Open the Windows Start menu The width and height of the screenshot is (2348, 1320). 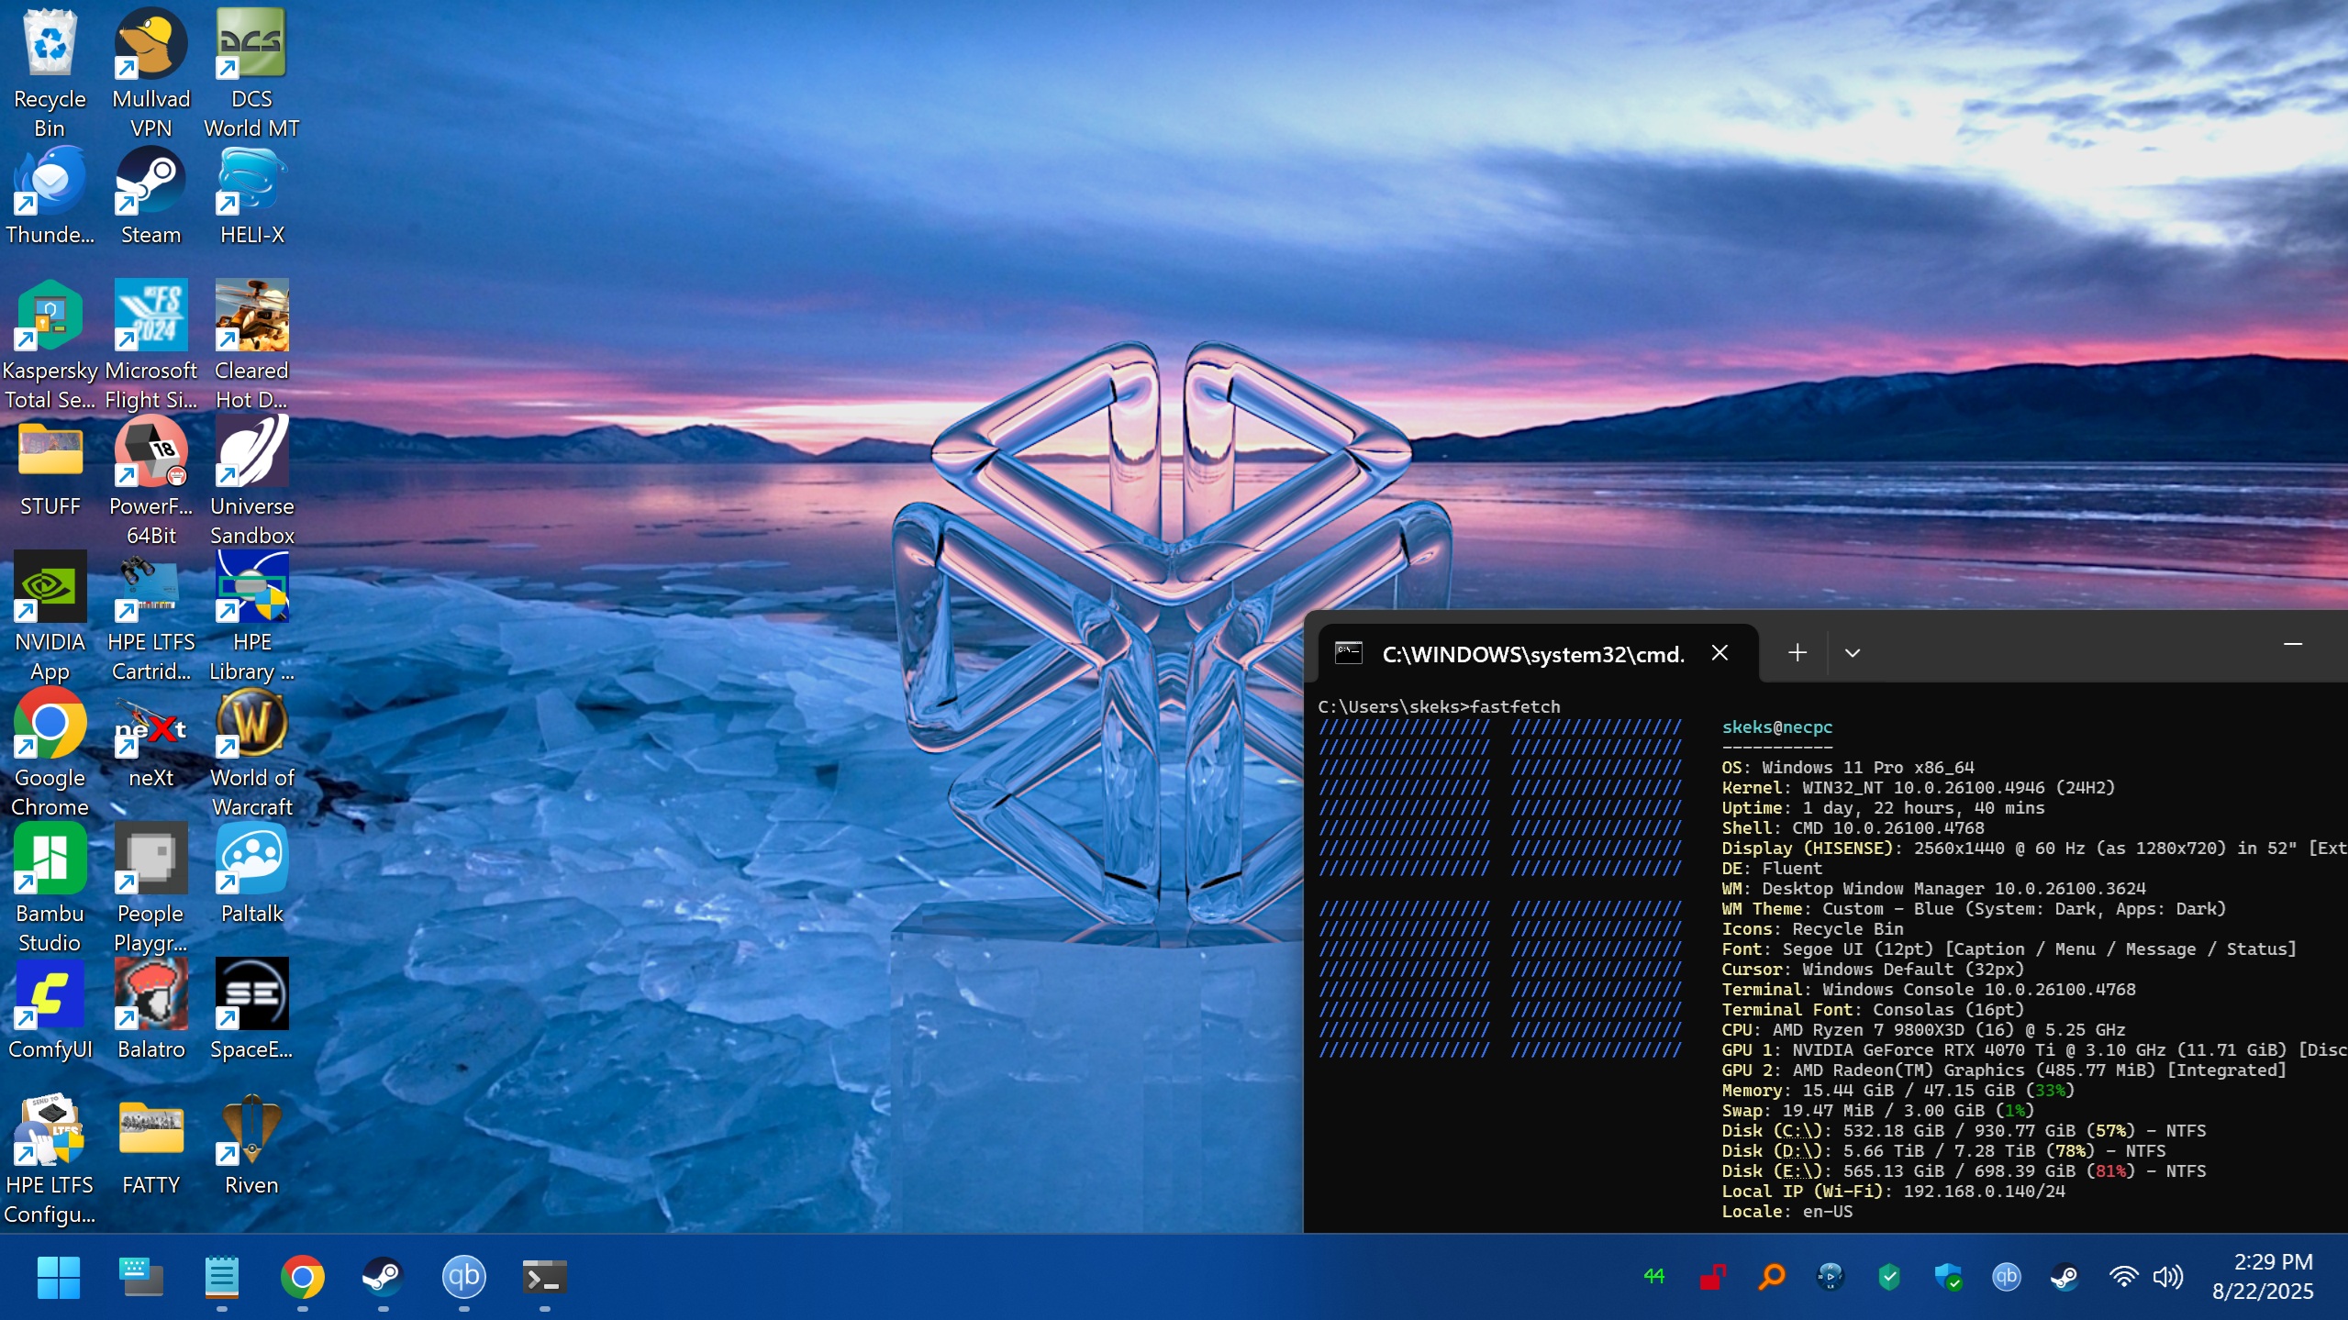coord(59,1277)
